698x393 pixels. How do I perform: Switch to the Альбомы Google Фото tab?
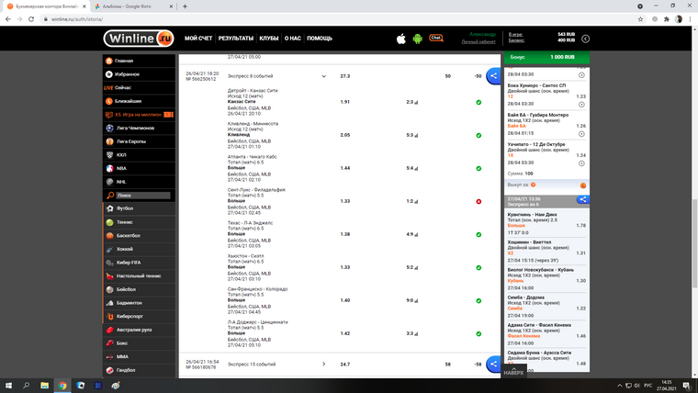[x=131, y=6]
